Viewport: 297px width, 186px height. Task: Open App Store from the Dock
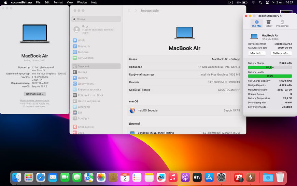[209, 177]
